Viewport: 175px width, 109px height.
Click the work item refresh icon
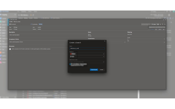coord(160,24)
